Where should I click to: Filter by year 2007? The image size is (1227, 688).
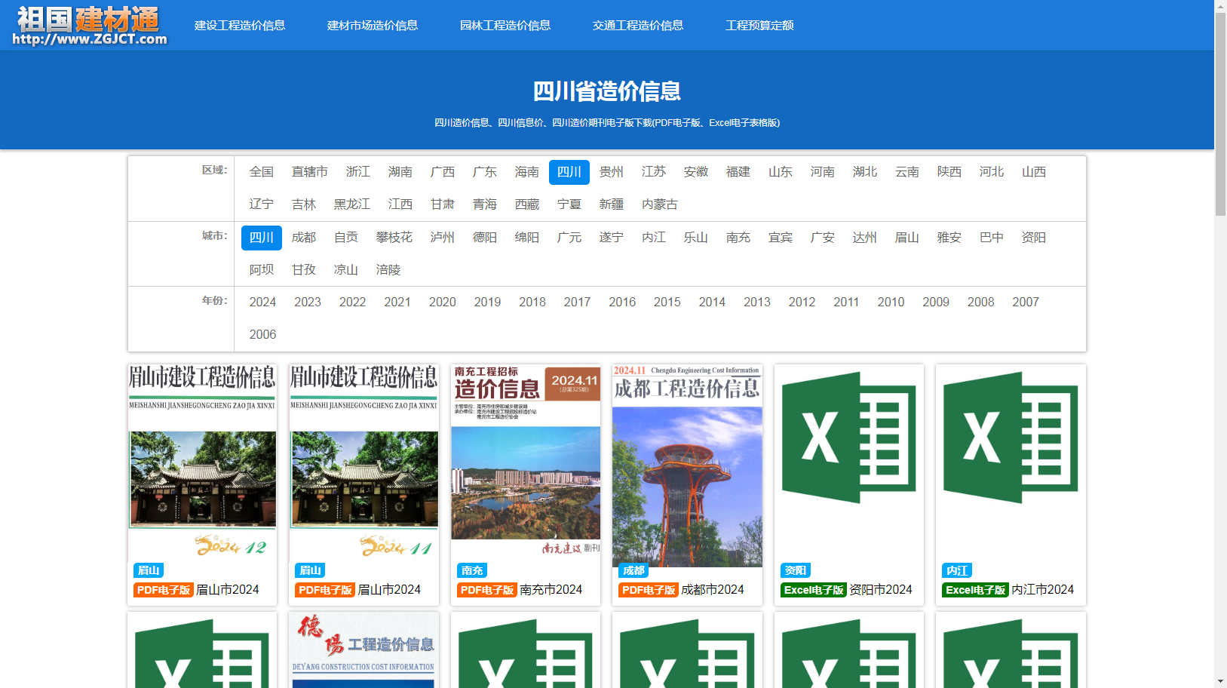(1026, 303)
